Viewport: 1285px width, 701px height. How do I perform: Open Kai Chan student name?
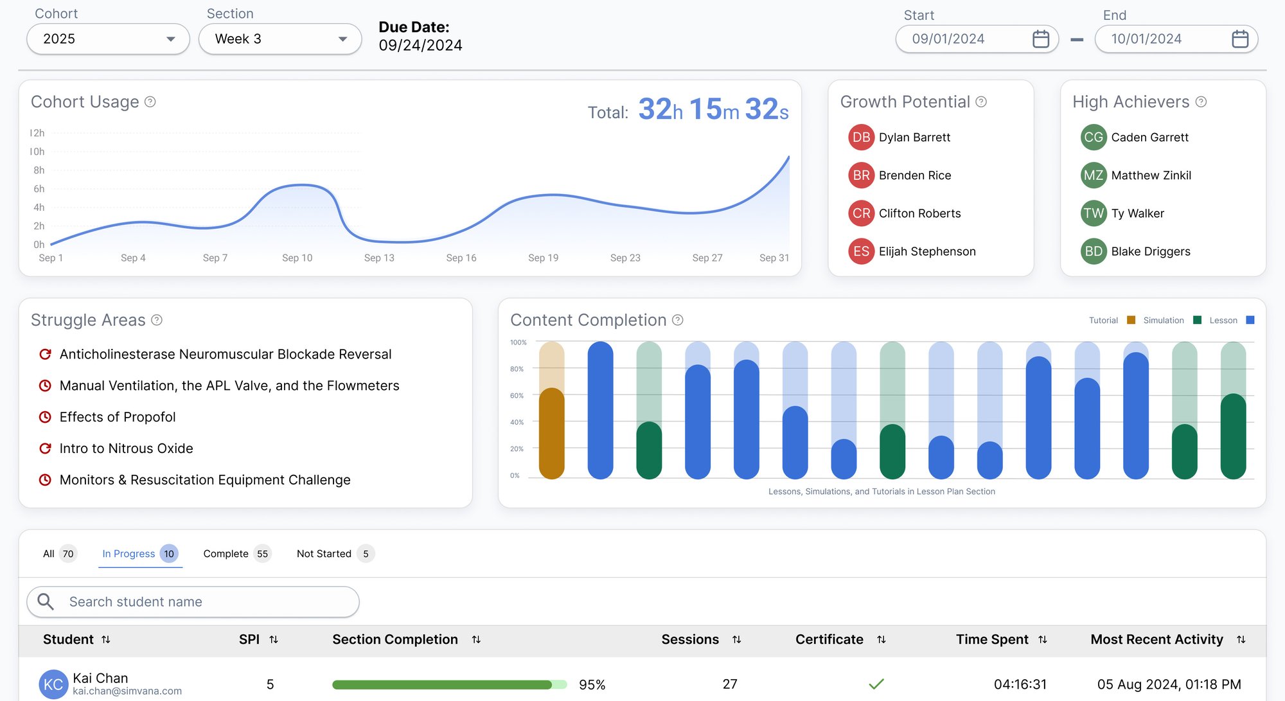point(100,678)
